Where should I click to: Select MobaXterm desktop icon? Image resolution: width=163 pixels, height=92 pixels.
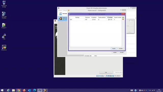[4, 48]
